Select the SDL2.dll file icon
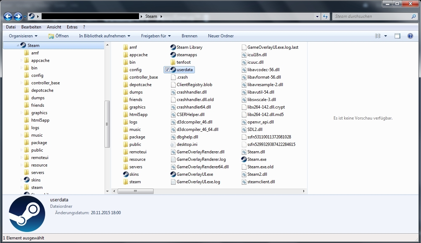 [x=244, y=130]
